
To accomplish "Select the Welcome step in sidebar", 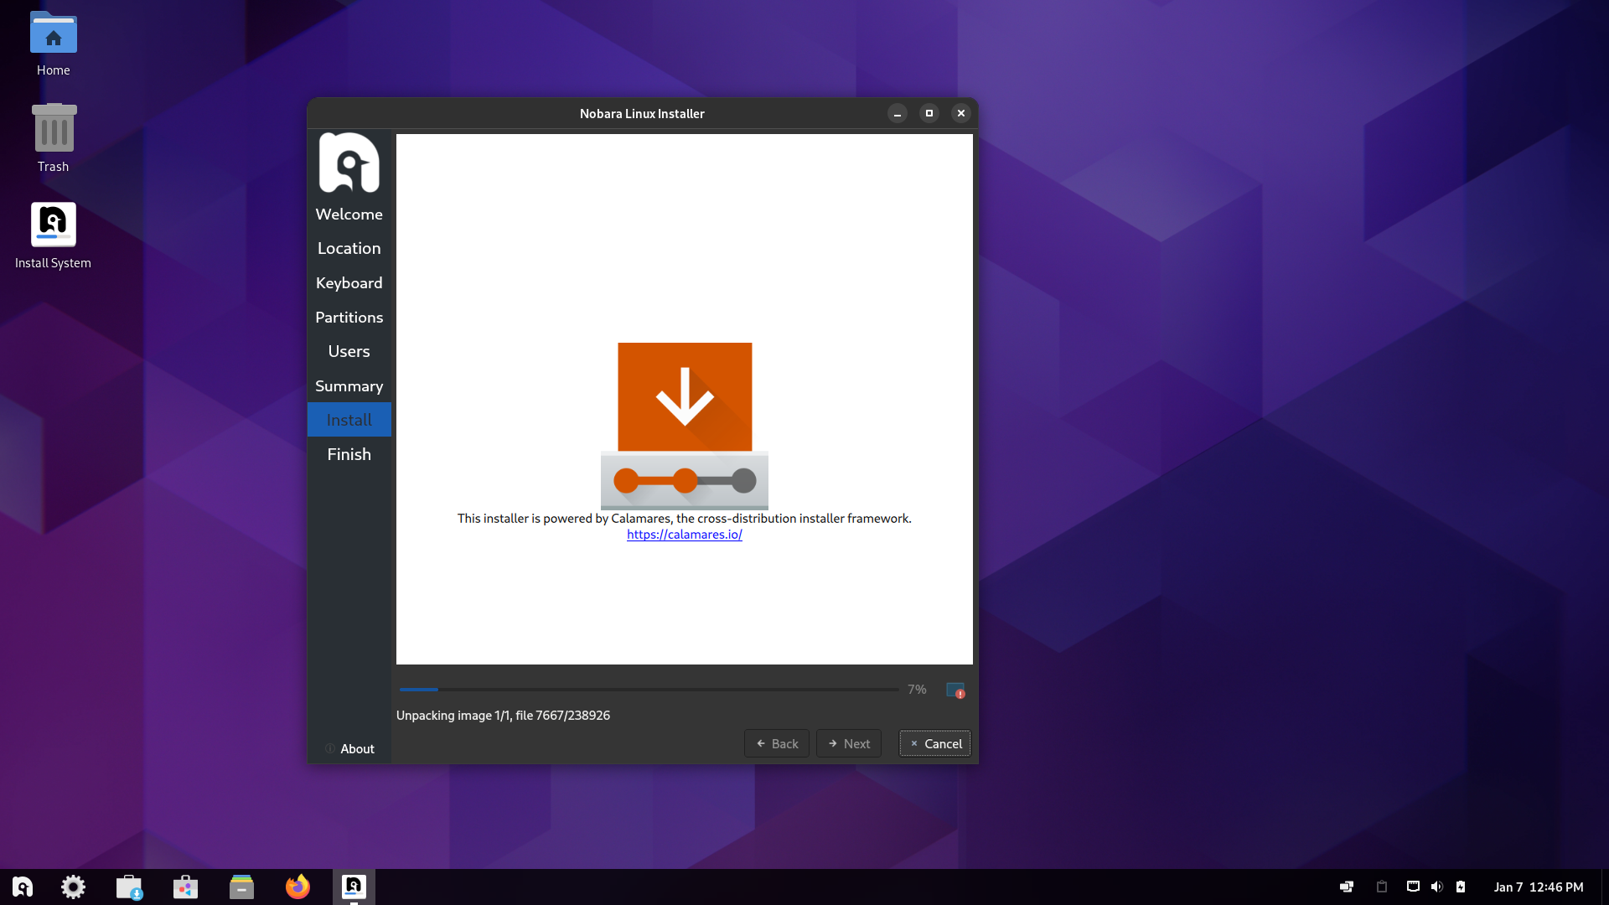I will coord(349,214).
